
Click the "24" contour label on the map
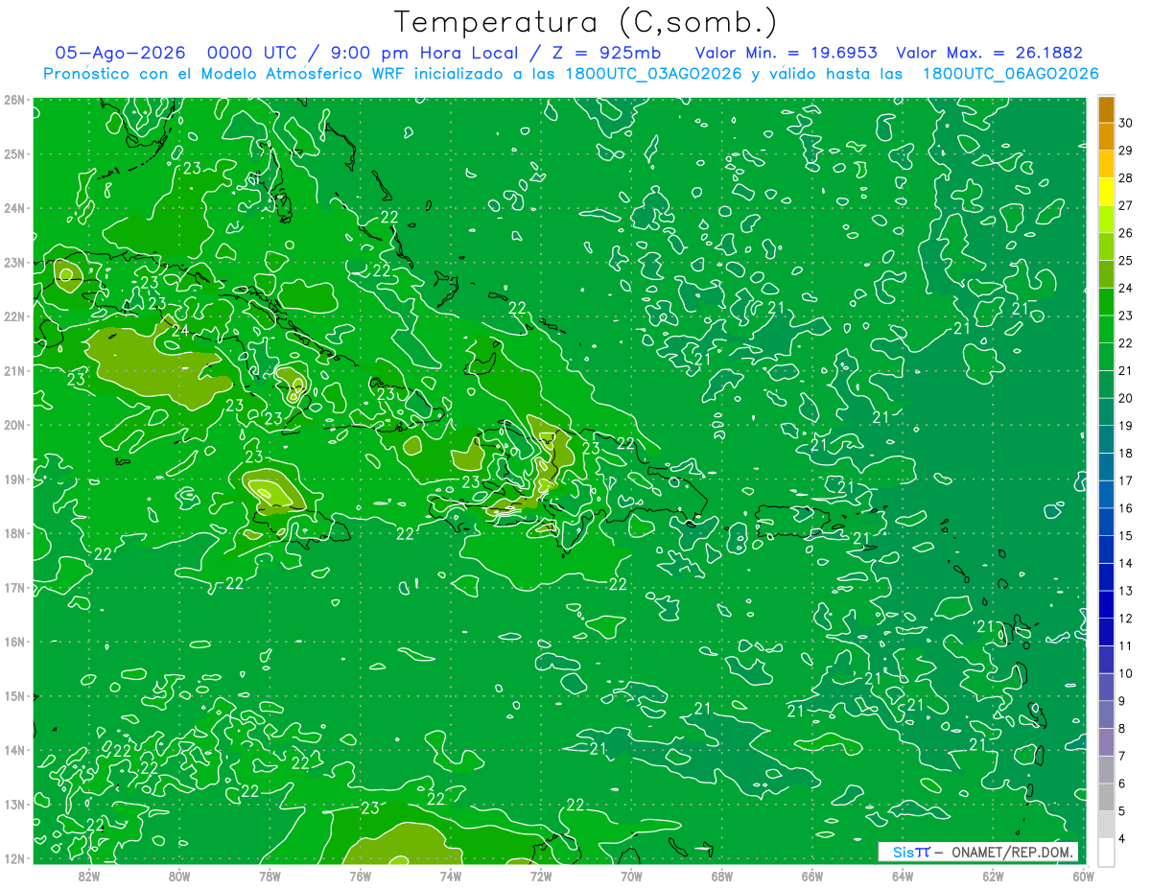(x=181, y=330)
